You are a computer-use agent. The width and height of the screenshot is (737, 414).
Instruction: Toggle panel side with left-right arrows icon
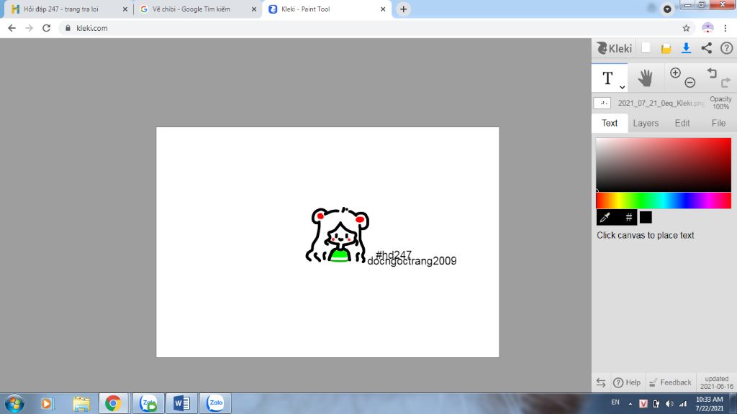[x=601, y=382]
